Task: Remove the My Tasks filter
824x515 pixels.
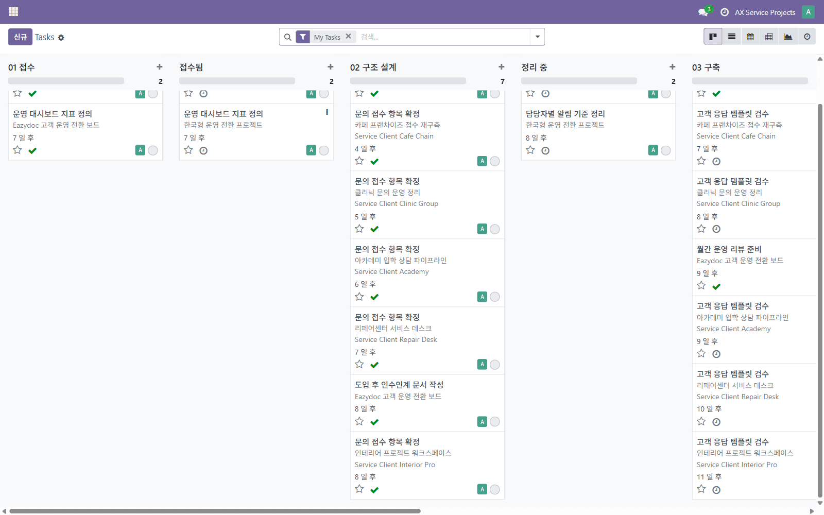Action: 348,37
